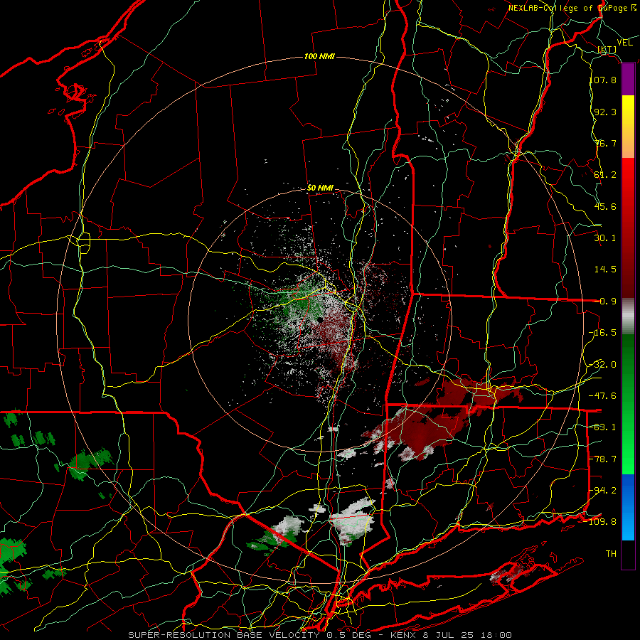Click the -109.8 value on the velocity scale
This screenshot has height=640, width=640.
click(x=600, y=522)
